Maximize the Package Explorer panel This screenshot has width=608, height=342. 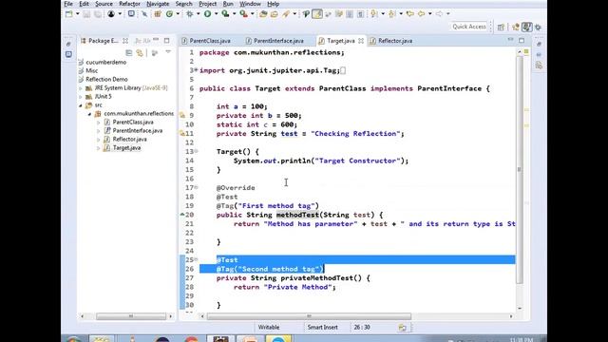pyautogui.click(x=167, y=40)
